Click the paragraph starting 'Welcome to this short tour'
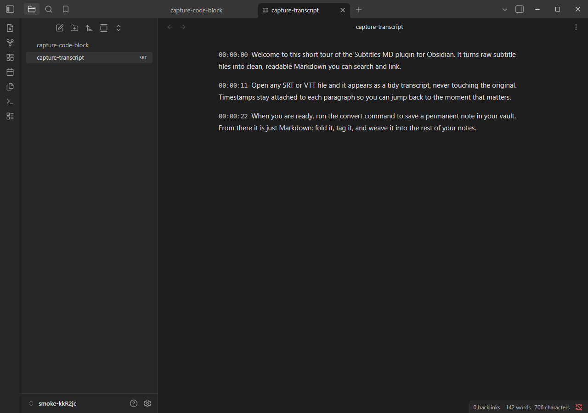The height and width of the screenshot is (413, 588). [367, 61]
